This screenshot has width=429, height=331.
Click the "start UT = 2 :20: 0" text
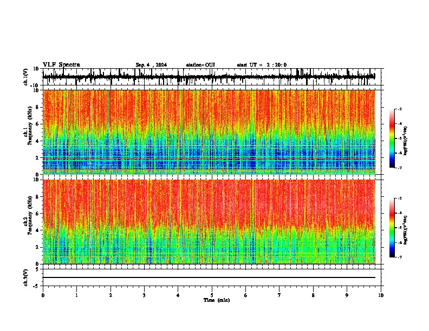pyautogui.click(x=262, y=65)
